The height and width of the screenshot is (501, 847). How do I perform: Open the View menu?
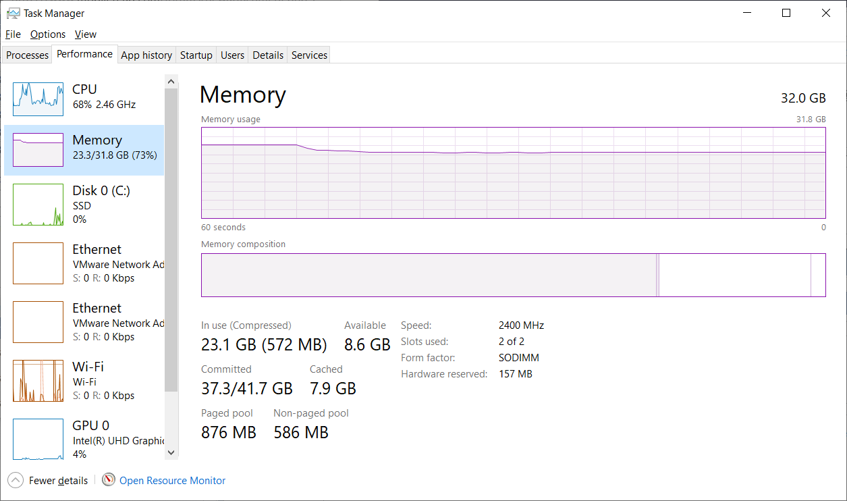pos(86,34)
